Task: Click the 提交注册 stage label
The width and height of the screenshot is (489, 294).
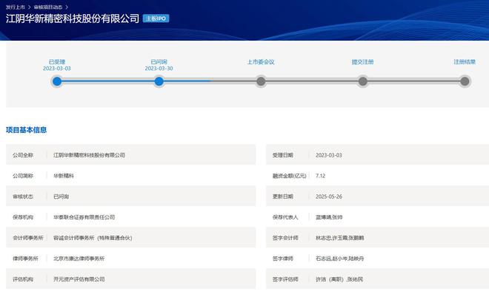Action: point(363,62)
